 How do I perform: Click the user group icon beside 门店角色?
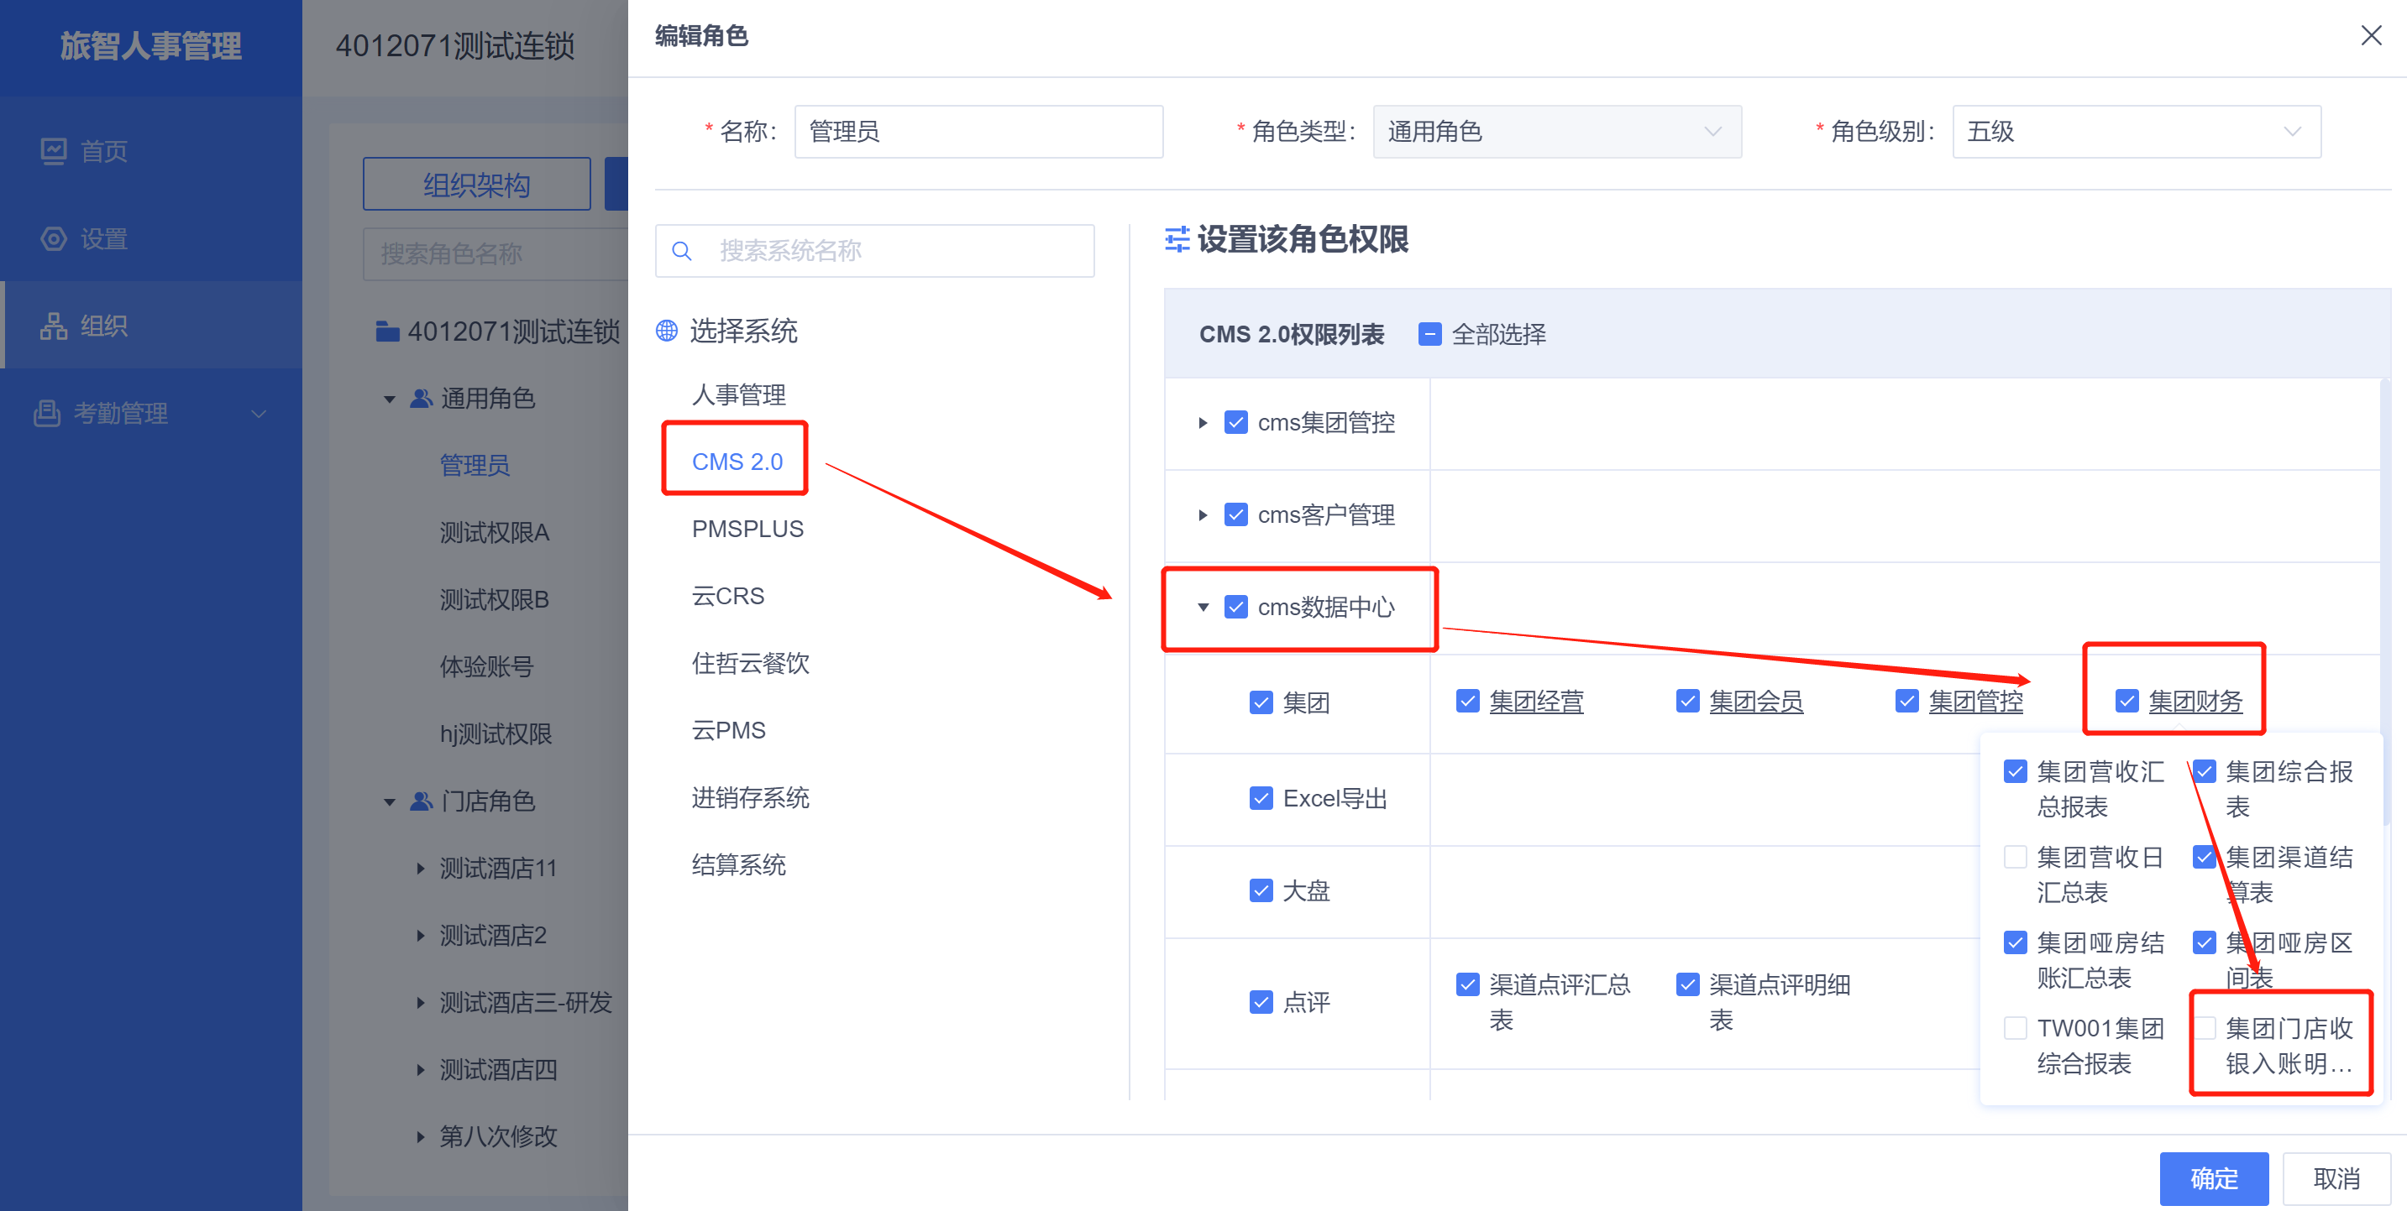click(x=421, y=800)
